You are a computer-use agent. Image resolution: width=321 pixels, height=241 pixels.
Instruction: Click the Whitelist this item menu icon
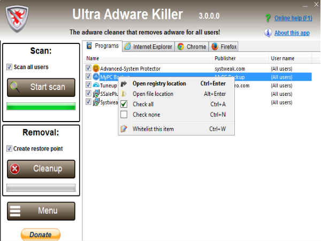click(124, 129)
